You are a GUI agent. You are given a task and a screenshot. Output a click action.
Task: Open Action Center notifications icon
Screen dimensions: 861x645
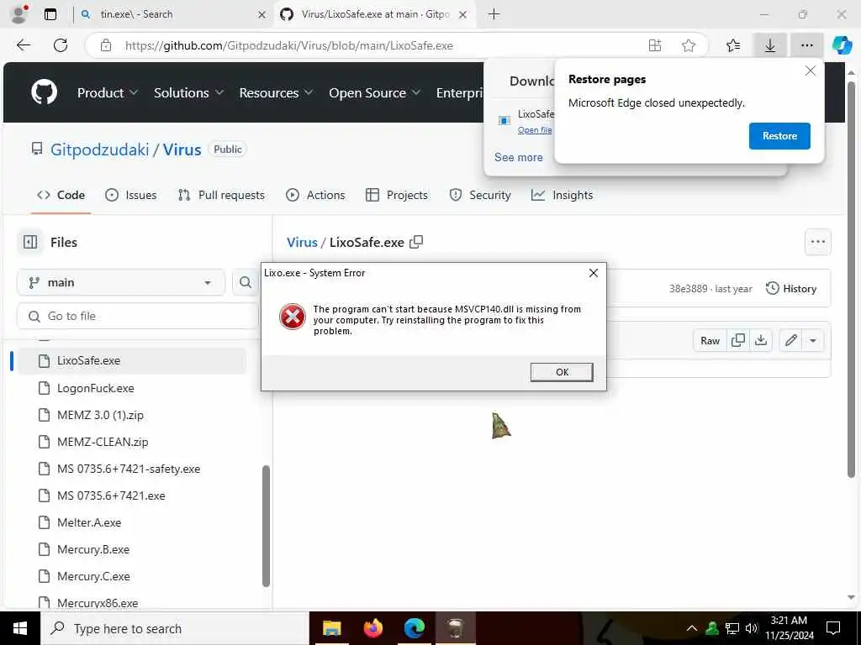[x=833, y=628]
